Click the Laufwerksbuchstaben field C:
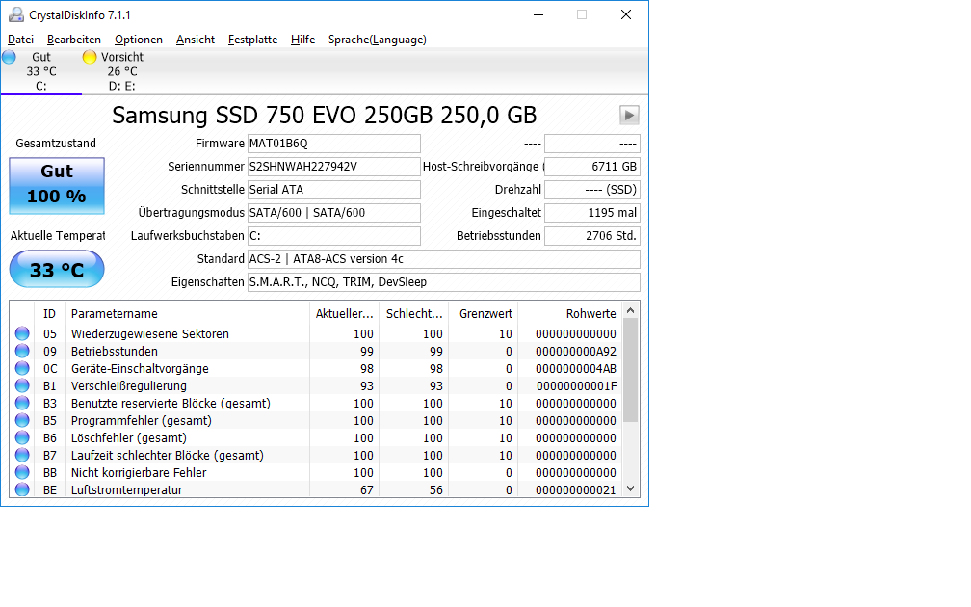 click(x=333, y=236)
